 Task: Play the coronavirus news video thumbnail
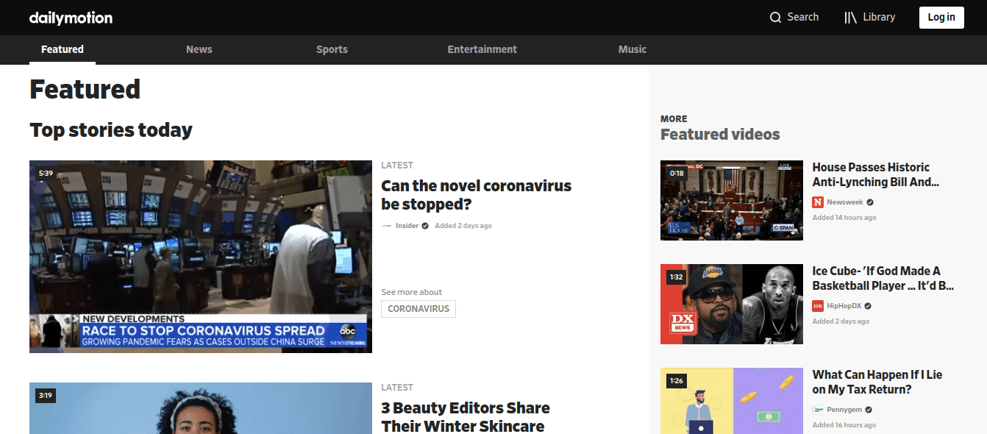tap(201, 257)
